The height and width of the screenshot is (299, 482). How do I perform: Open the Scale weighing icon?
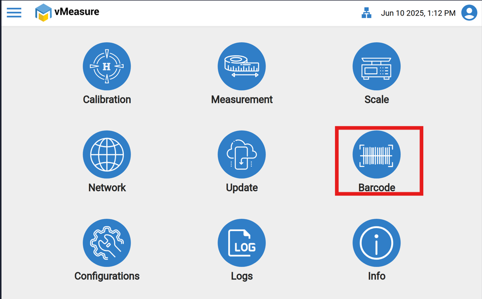coord(377,66)
